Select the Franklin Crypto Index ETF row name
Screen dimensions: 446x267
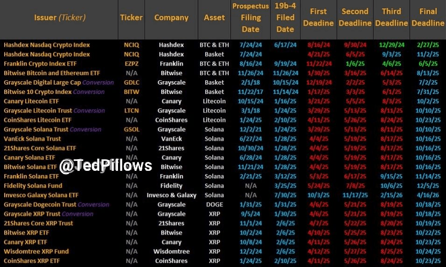point(40,64)
